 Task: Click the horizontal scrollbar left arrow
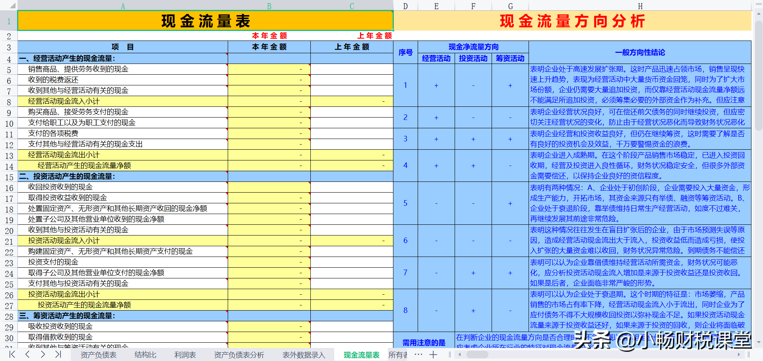pyautogui.click(x=460, y=355)
